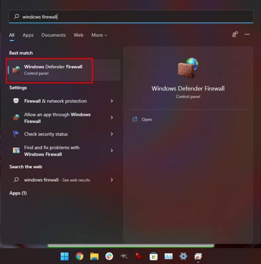This screenshot has height=264, width=261.
Task: Open the red creature app on taskbar
Action: [139, 256]
